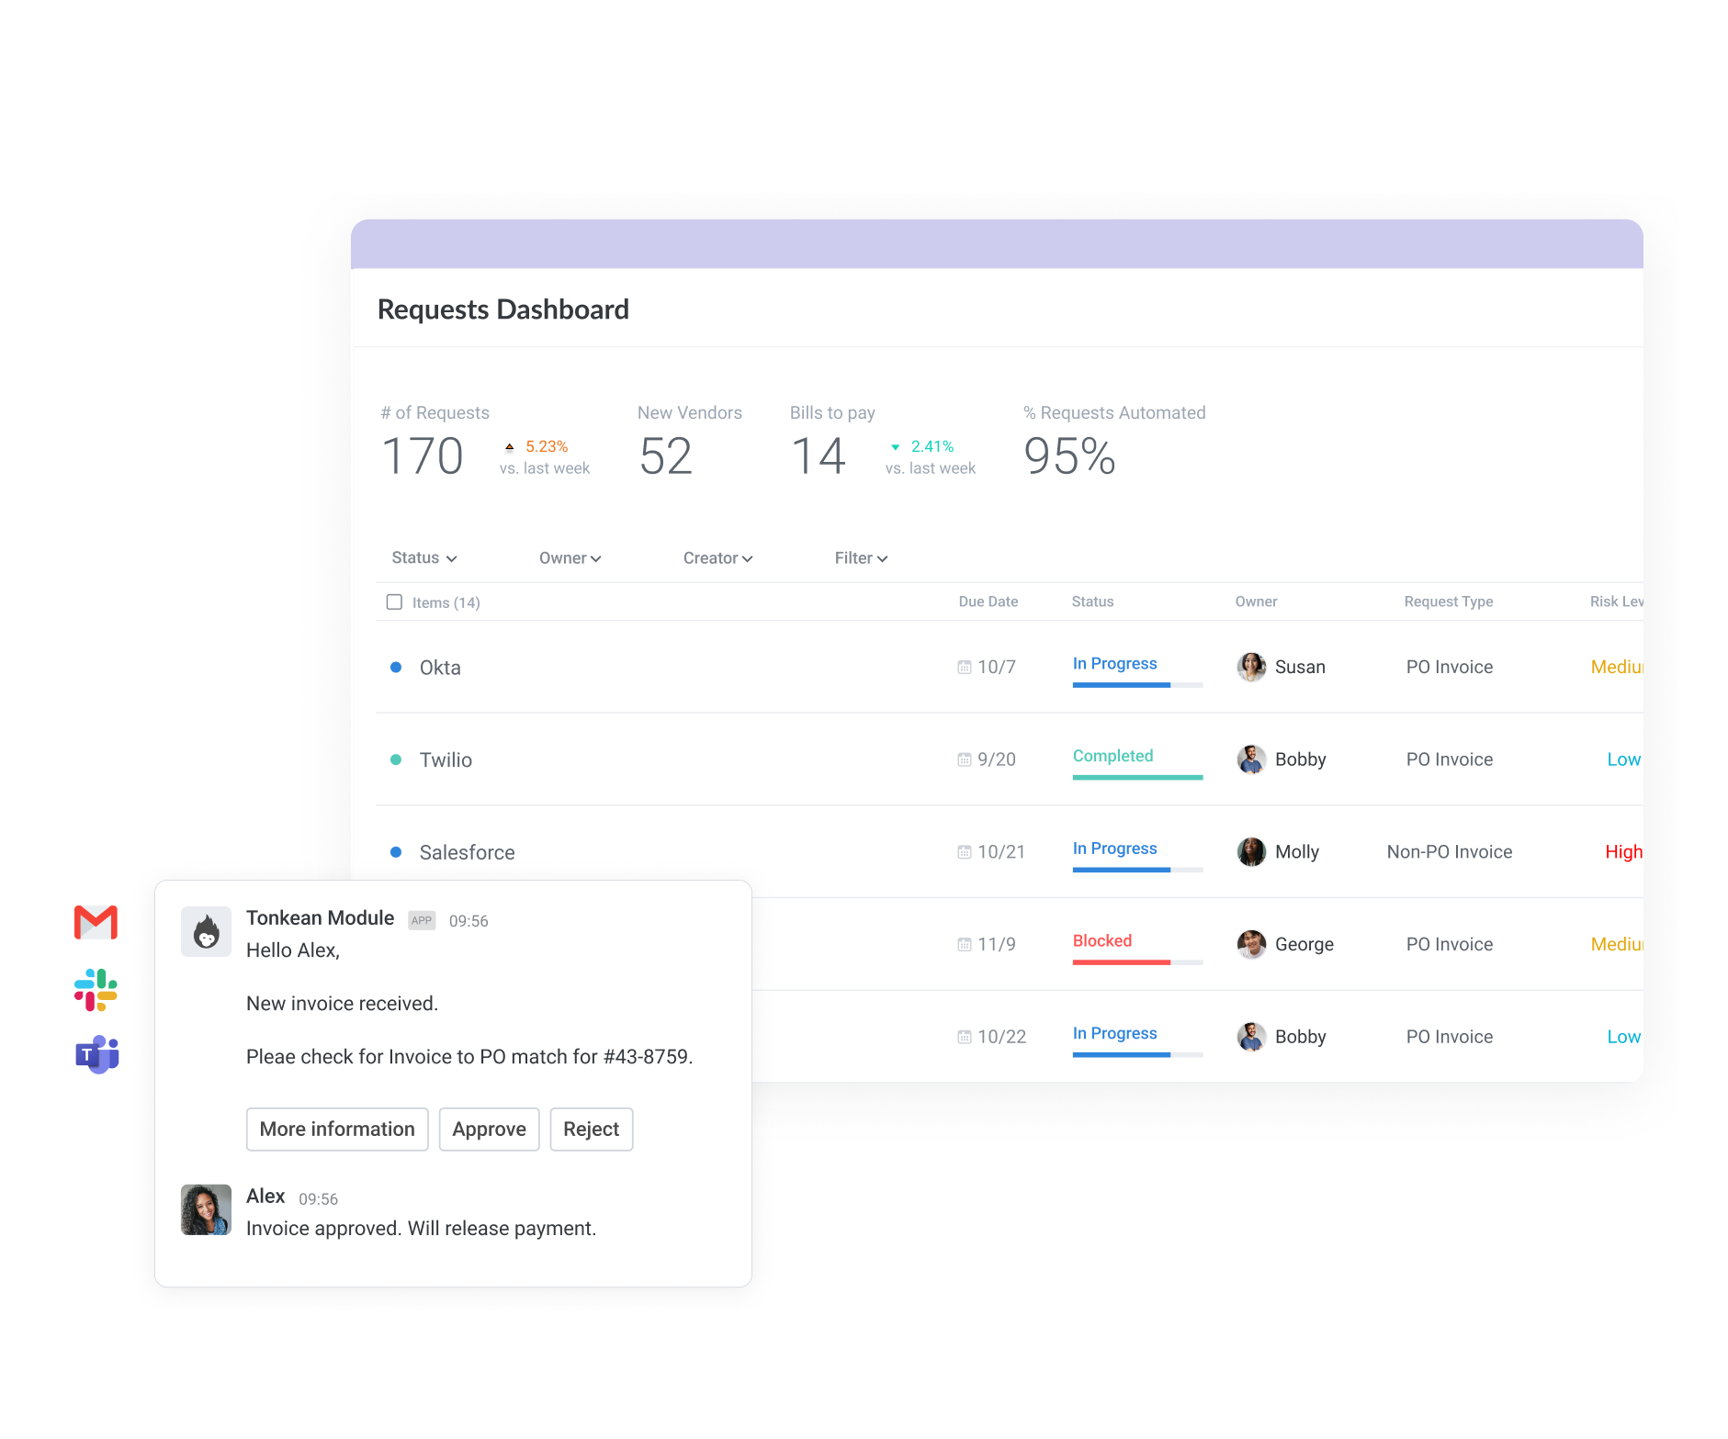This screenshot has height=1439, width=1728.
Task: Click the blue status dot next to Okta
Action: 396,668
